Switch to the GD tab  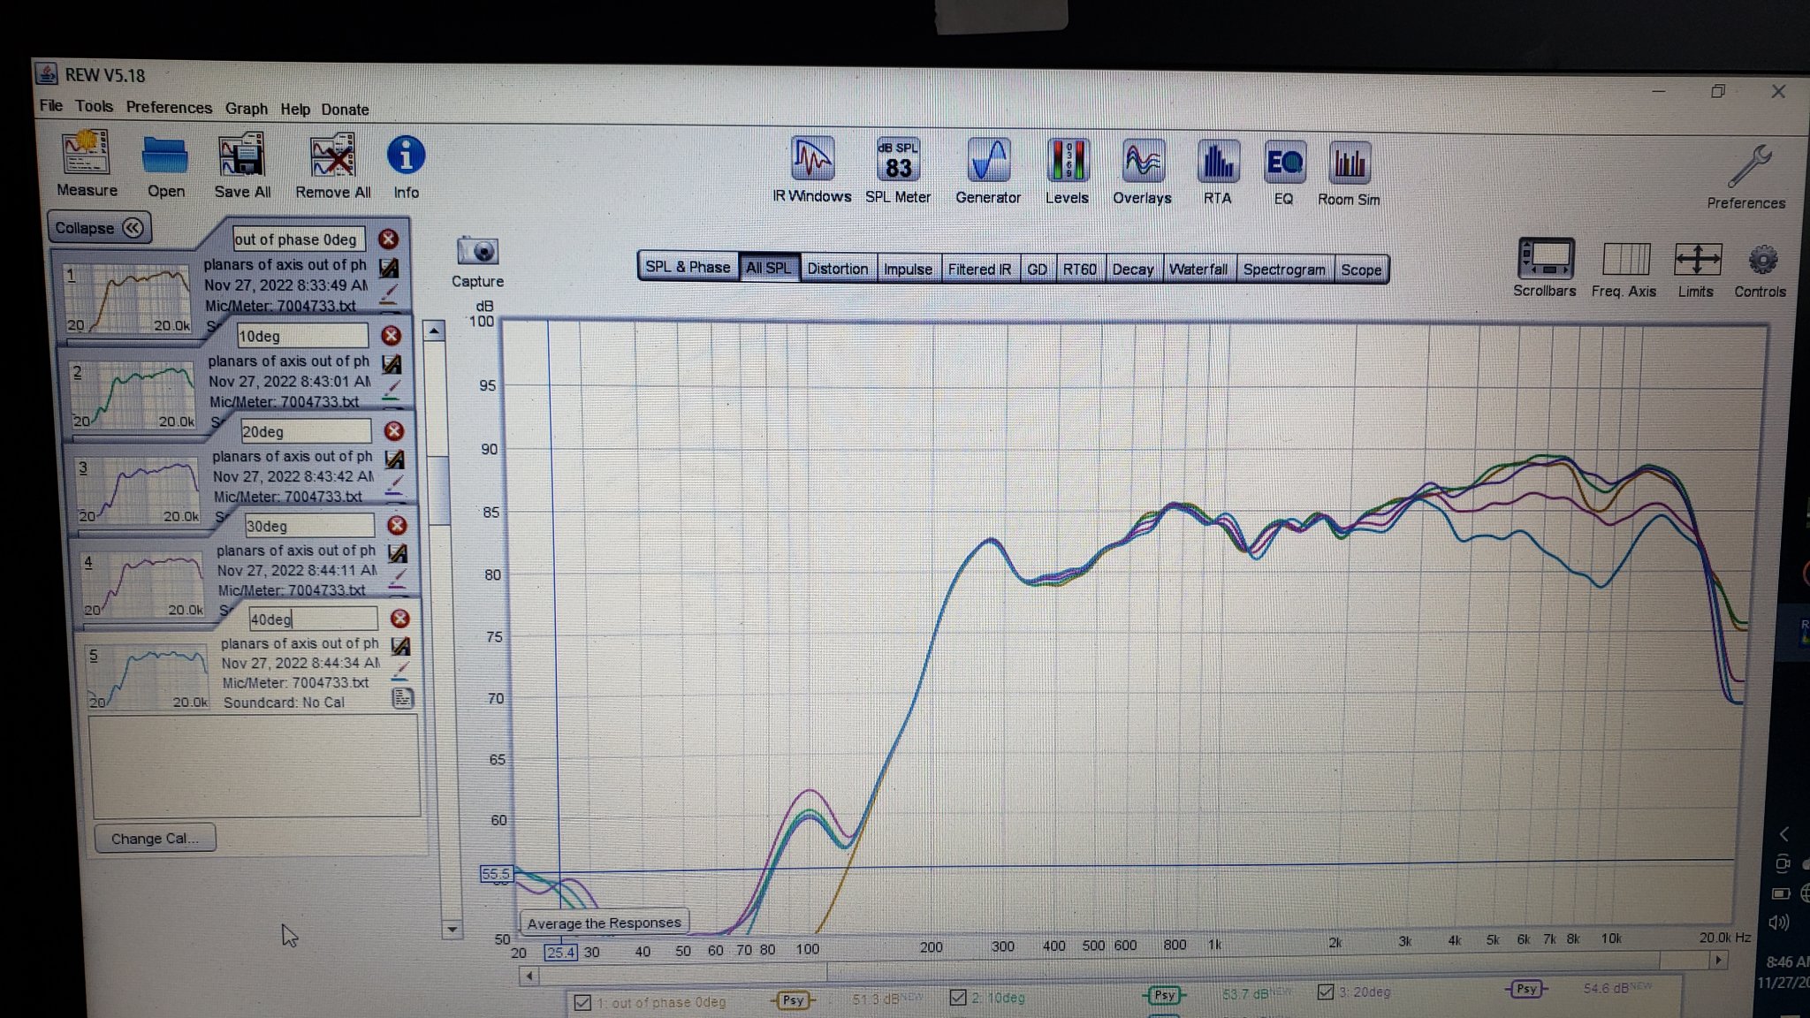click(1038, 270)
